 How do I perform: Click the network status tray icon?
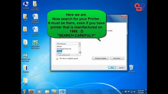(x=132, y=92)
